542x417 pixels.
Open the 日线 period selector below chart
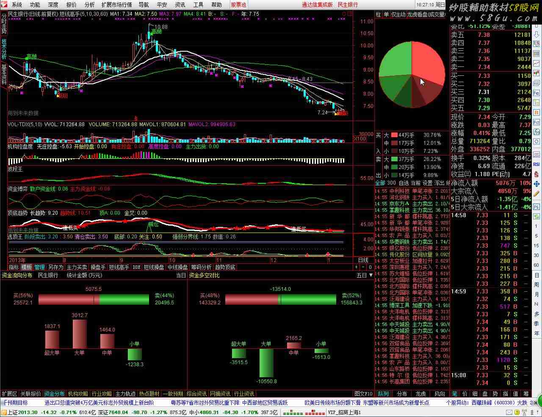363,260
